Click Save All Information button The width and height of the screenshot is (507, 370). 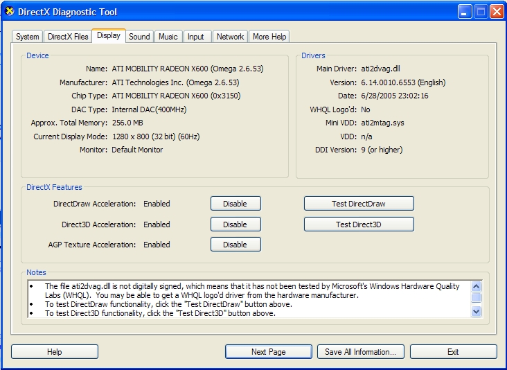360,352
